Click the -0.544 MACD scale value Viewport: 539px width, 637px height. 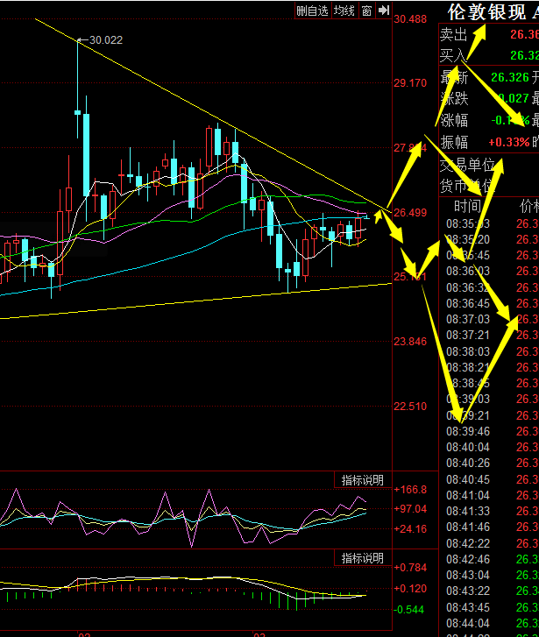[x=410, y=609]
